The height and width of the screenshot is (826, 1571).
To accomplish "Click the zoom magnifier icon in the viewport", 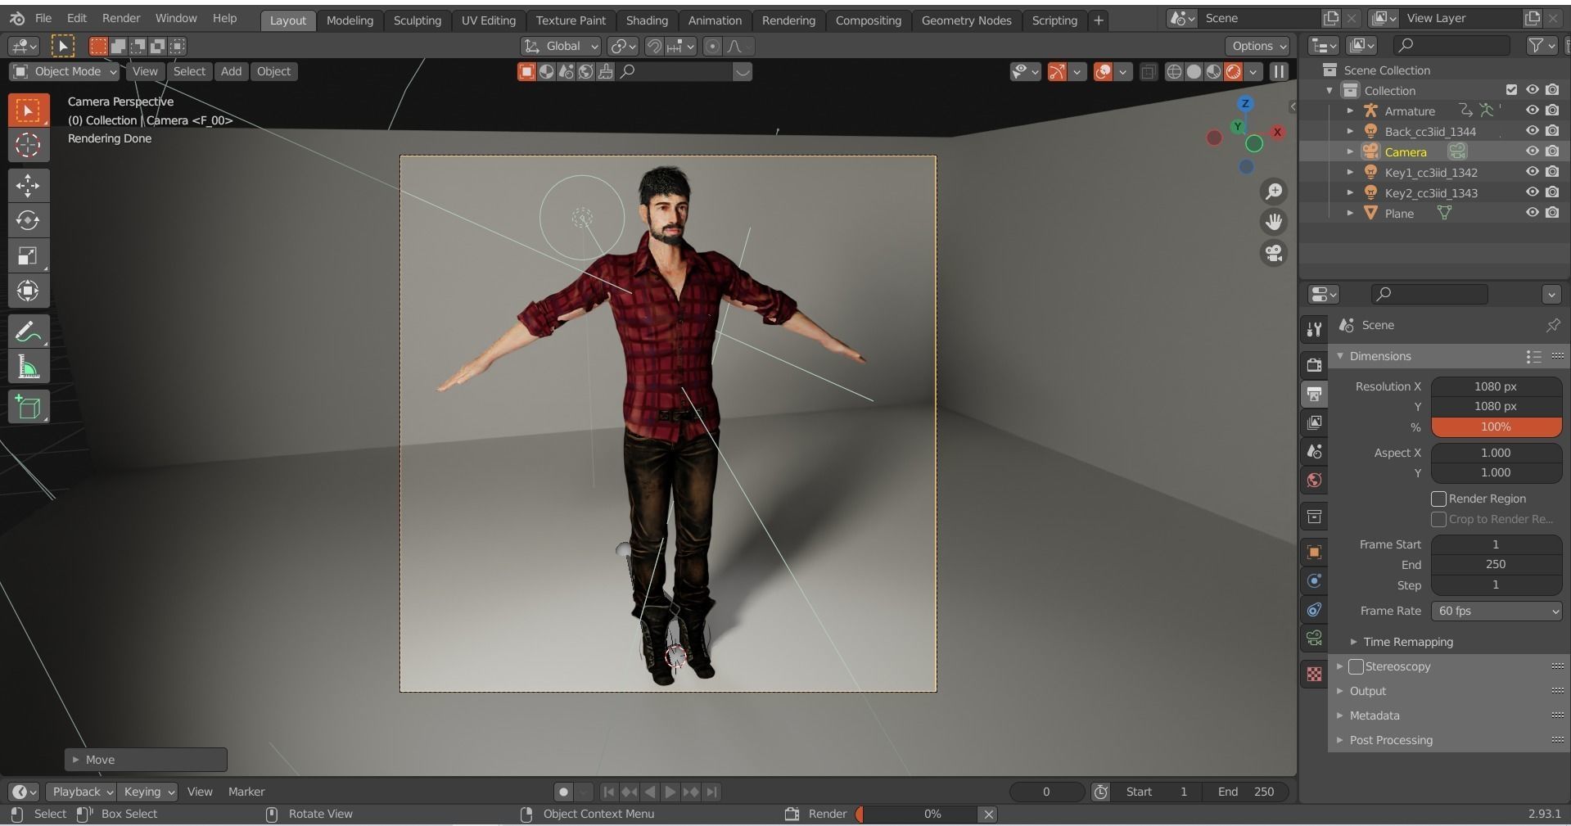I will click(x=1274, y=192).
